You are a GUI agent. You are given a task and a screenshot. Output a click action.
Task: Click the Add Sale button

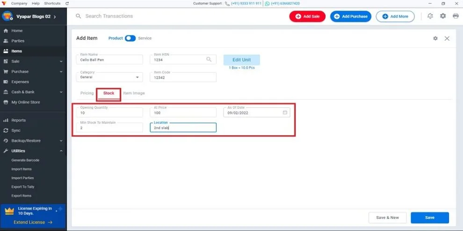(x=307, y=16)
